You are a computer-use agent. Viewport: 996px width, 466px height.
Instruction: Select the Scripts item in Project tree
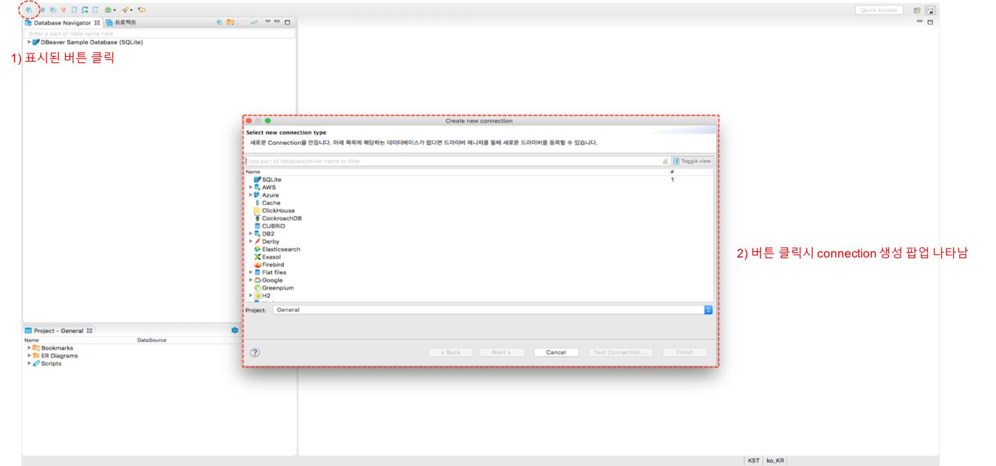click(51, 363)
